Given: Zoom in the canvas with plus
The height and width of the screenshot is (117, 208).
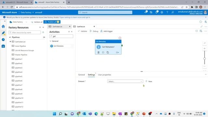Looking at the screenshot, I should [x=204, y=48].
